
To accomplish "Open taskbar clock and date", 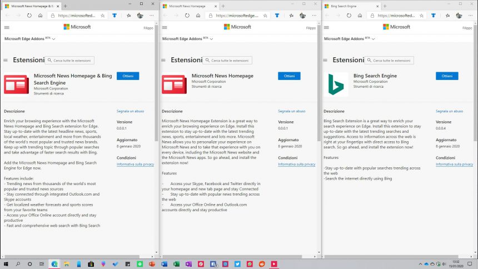I will point(456,264).
